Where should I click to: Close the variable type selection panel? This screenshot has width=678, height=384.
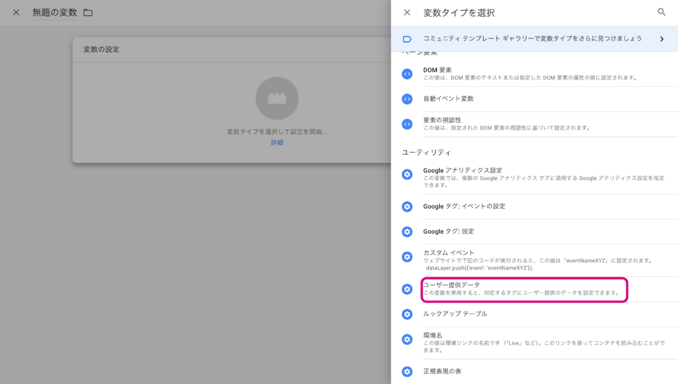407,12
